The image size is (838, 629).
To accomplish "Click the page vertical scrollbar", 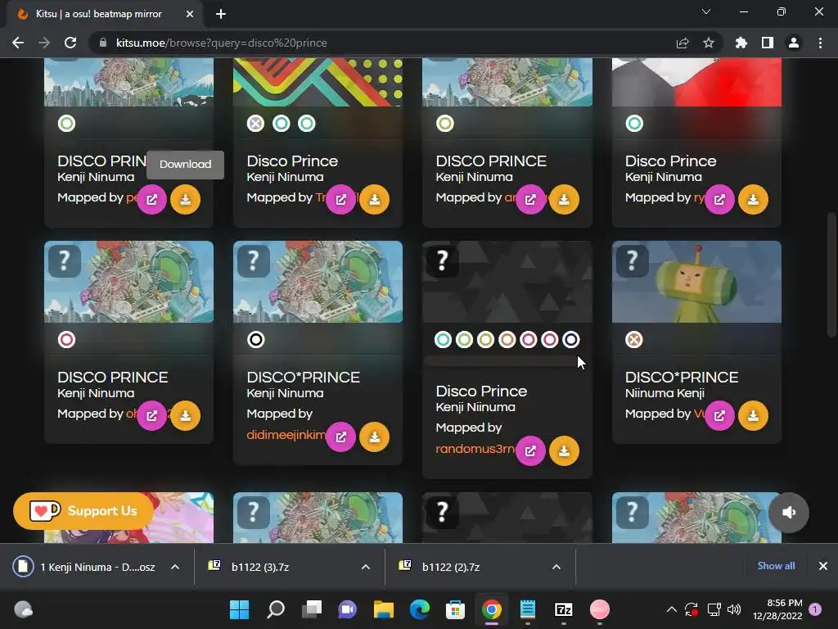I will coord(831,275).
